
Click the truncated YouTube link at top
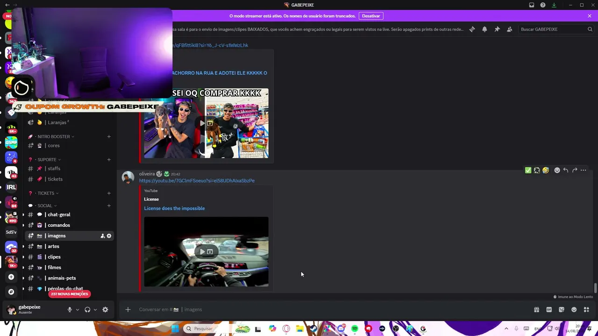(x=210, y=45)
